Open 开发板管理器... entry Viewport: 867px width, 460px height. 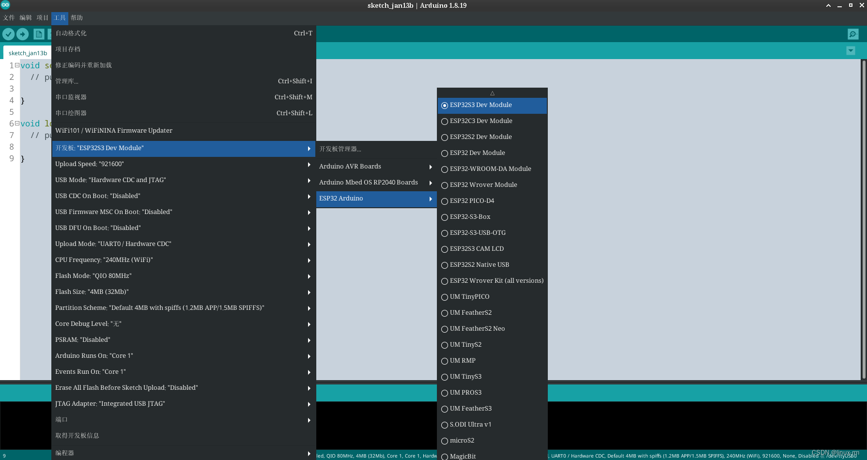(x=376, y=149)
